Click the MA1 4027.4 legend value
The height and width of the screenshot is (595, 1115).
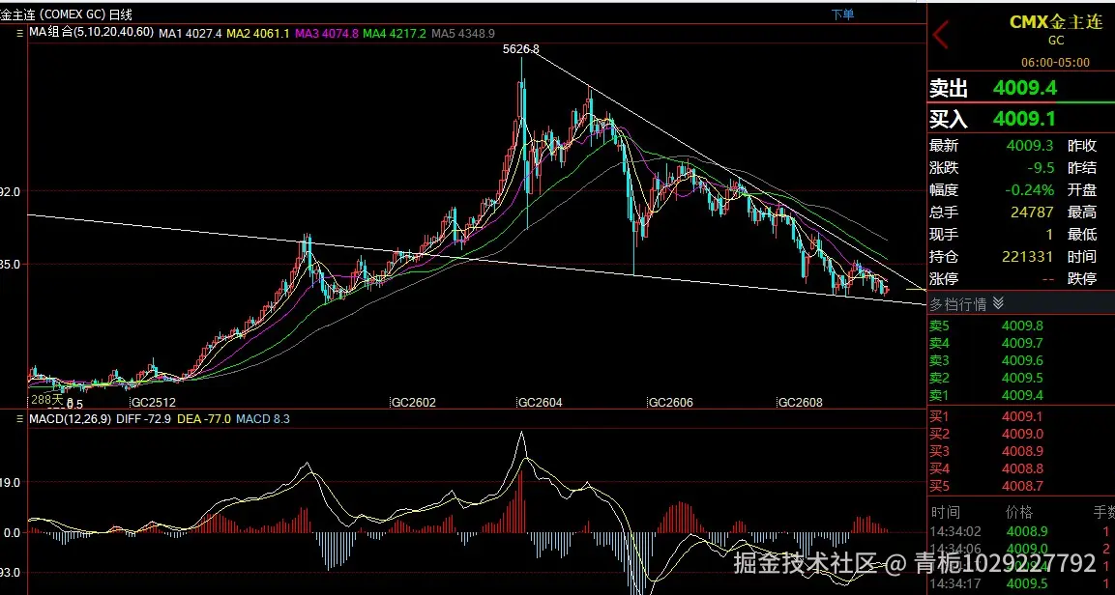(x=190, y=34)
